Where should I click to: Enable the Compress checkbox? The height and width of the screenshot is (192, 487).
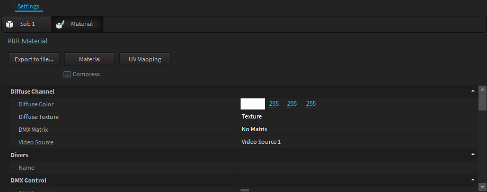tap(67, 75)
